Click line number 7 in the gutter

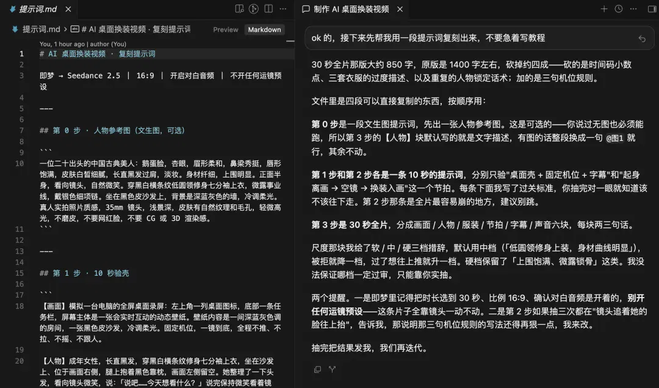[21, 131]
